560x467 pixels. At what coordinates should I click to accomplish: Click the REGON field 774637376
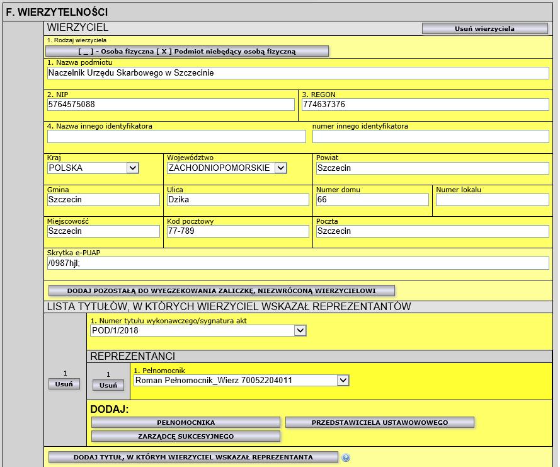(425, 105)
